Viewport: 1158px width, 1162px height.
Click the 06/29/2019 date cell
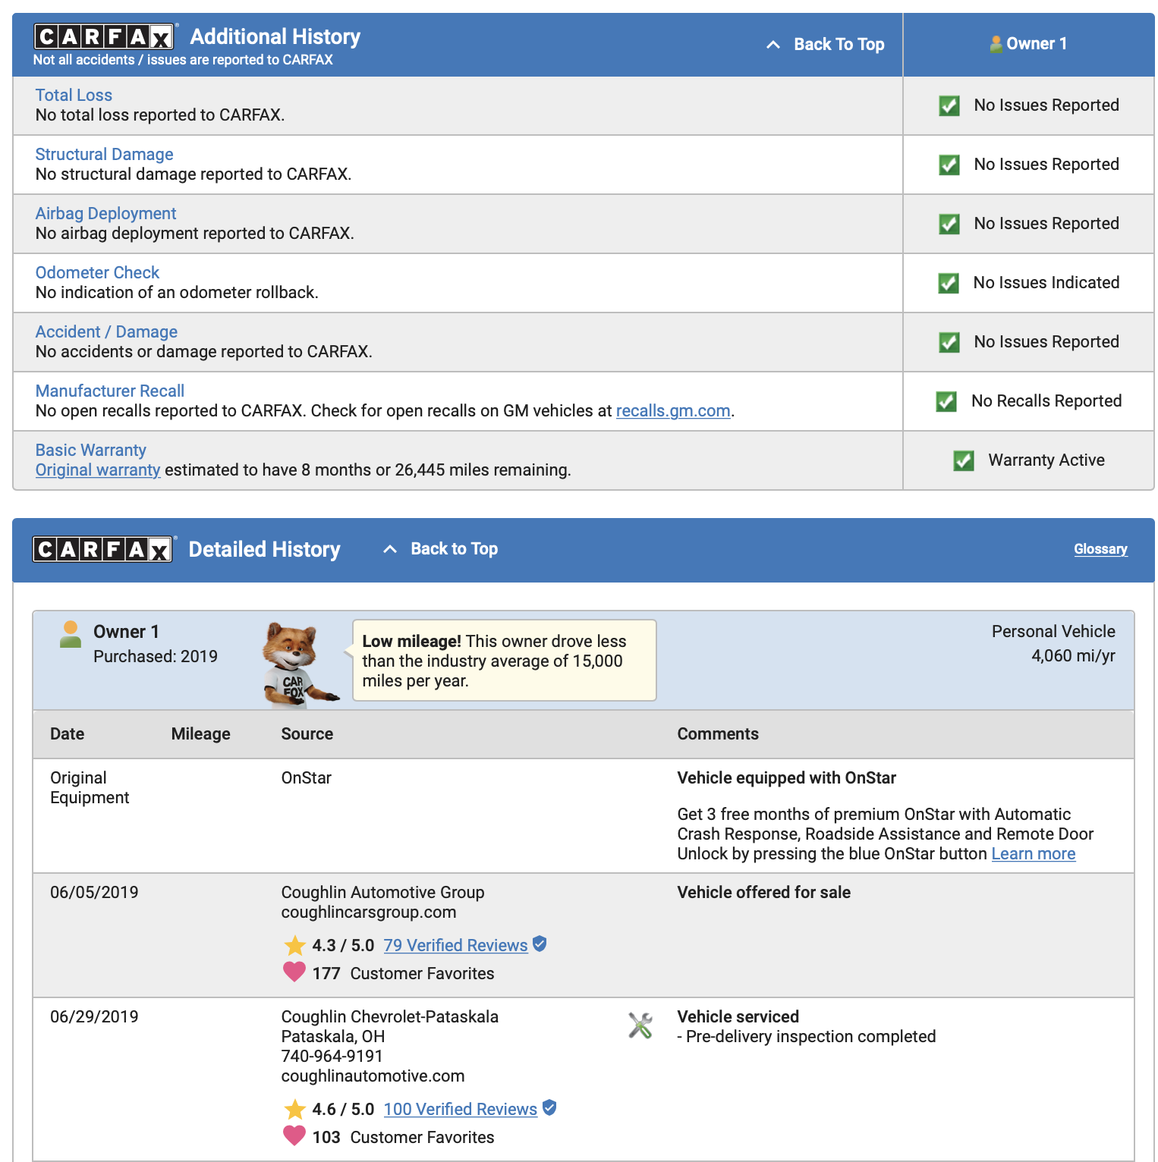pyautogui.click(x=94, y=1017)
